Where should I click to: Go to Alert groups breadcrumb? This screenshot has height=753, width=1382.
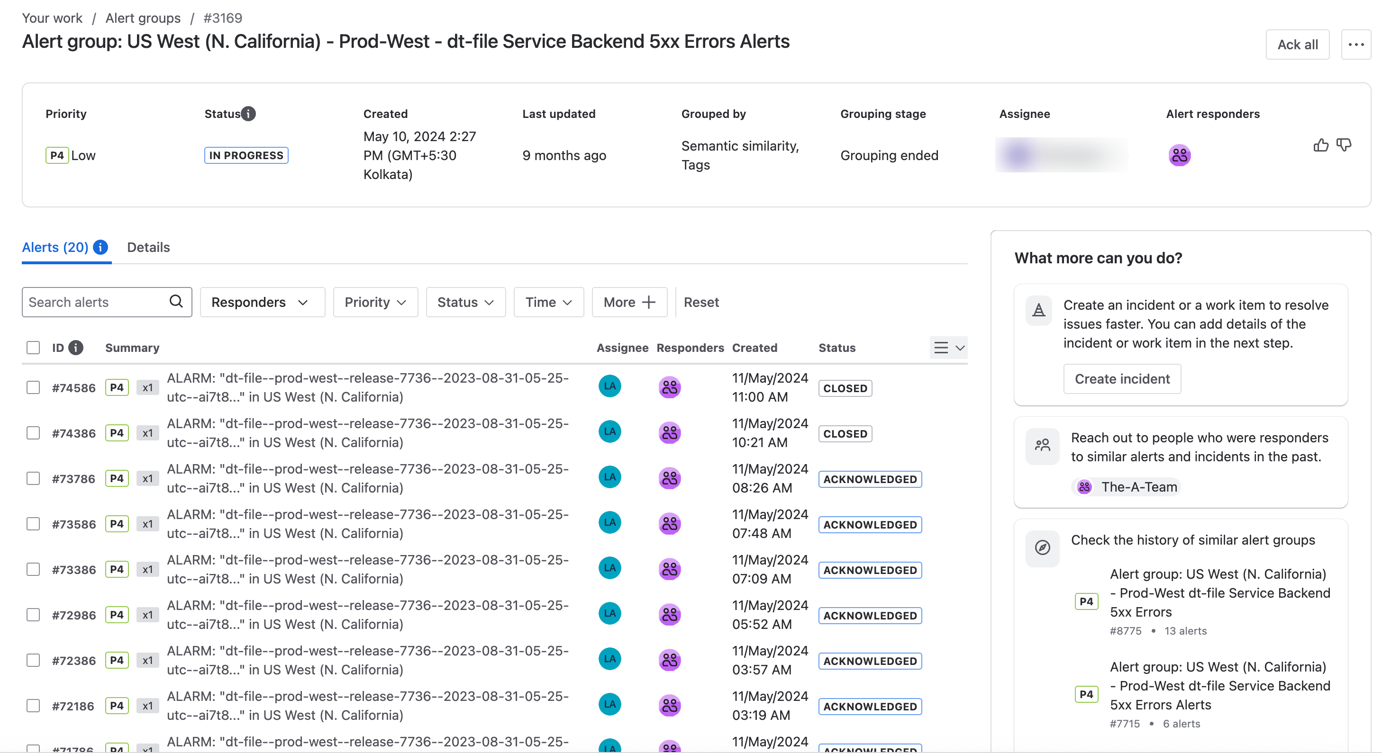[143, 18]
